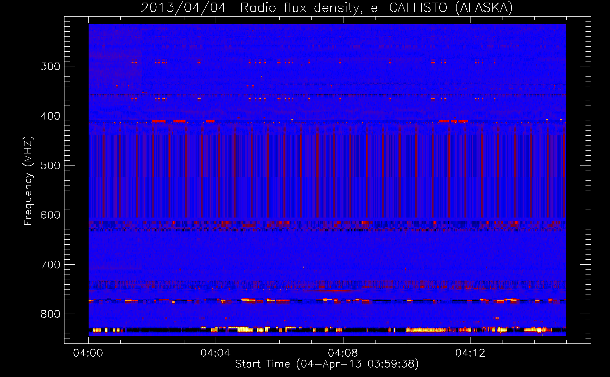Viewport: 610px width, 377px height.
Task: Click the 04:04 time axis label
Action: point(215,353)
